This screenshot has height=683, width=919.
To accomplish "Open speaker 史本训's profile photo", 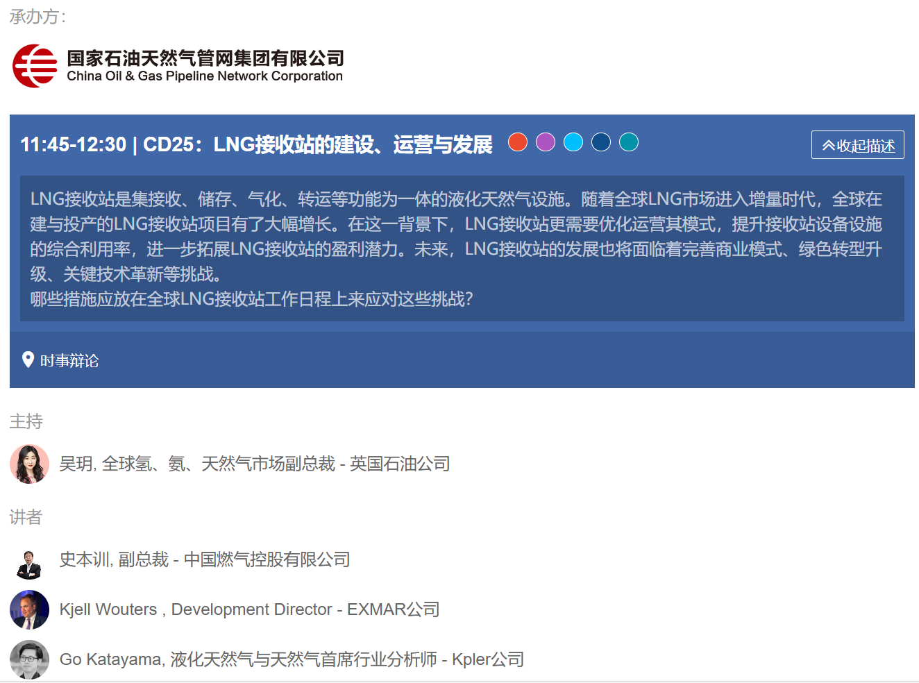I will pyautogui.click(x=29, y=560).
